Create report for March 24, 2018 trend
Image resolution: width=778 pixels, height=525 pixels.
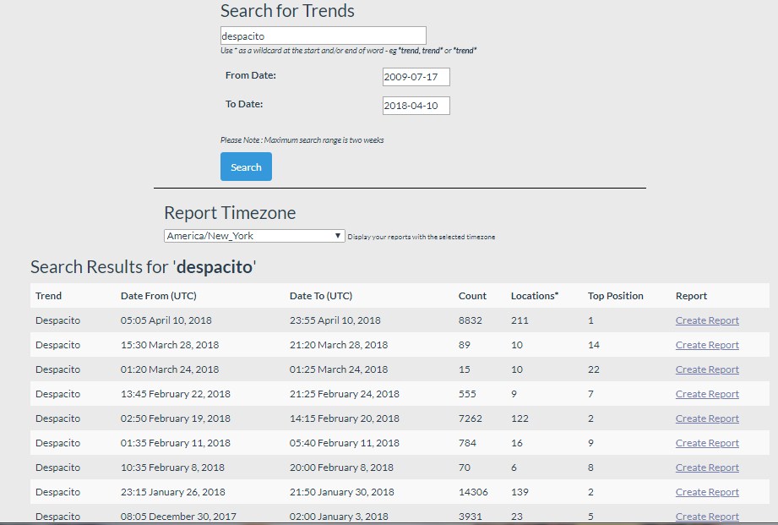(x=707, y=369)
